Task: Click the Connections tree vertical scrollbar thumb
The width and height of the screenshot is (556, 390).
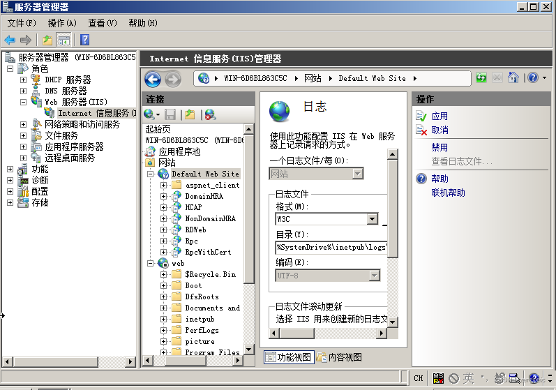Action: [x=249, y=209]
